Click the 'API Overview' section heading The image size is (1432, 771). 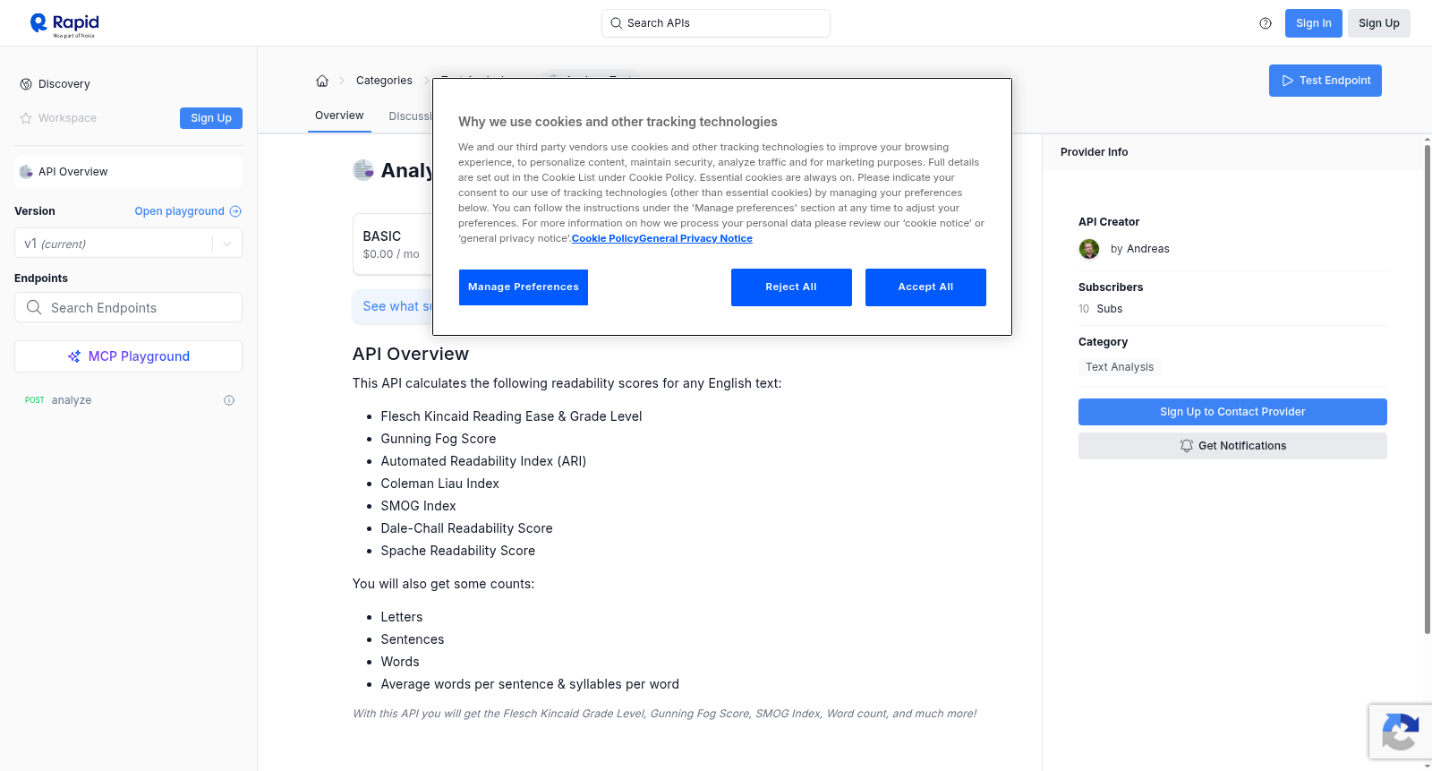point(411,354)
